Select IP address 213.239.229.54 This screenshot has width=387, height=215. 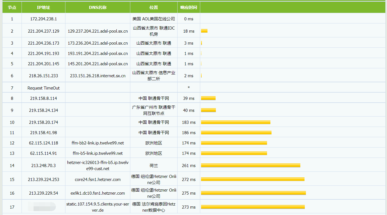(x=44, y=193)
